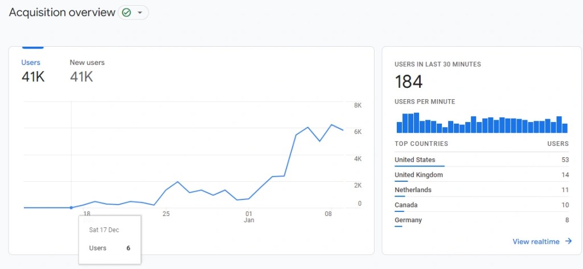This screenshot has height=269, width=583.
Task: Click the first bar in users per minute chart
Action: (x=399, y=127)
